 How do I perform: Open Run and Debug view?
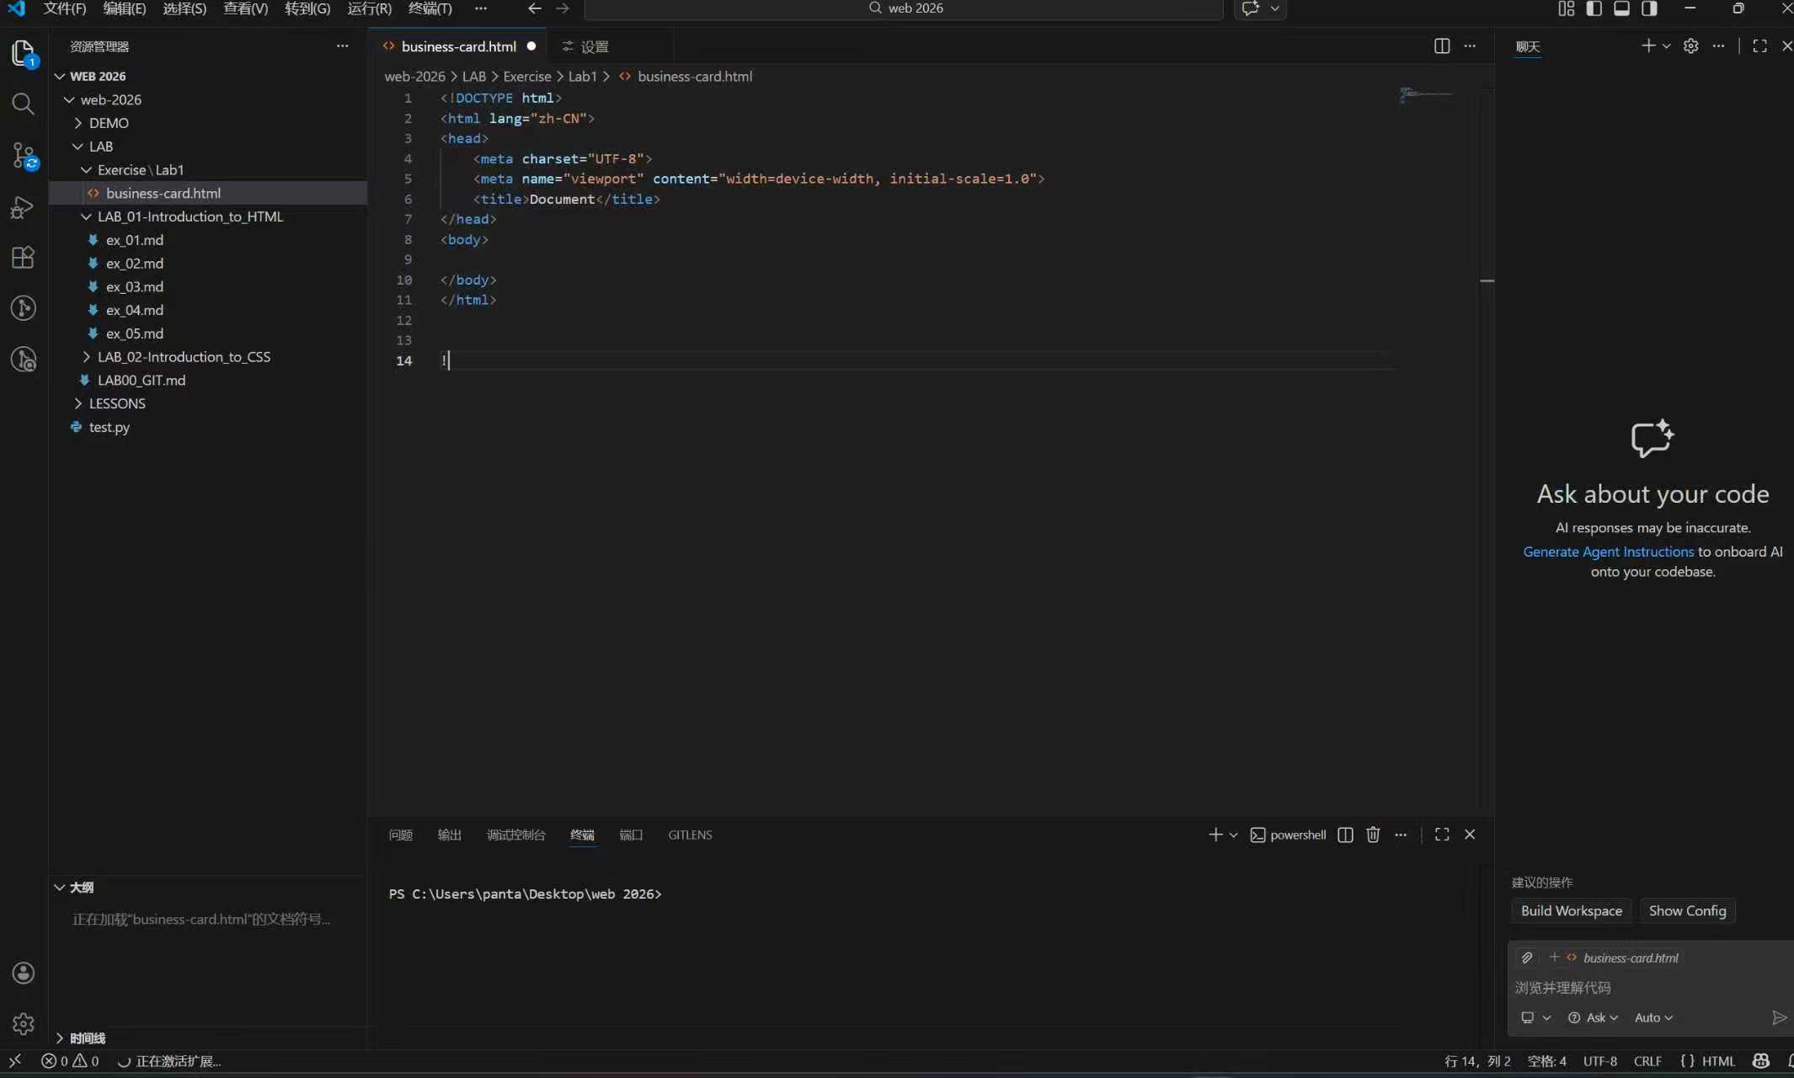[23, 207]
